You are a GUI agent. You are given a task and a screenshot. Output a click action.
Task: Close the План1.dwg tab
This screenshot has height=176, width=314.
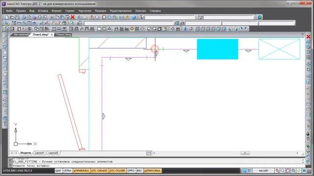coord(52,35)
